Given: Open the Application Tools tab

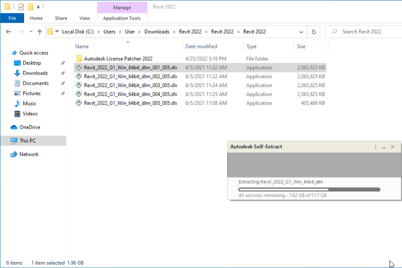Looking at the screenshot, I should [x=121, y=18].
